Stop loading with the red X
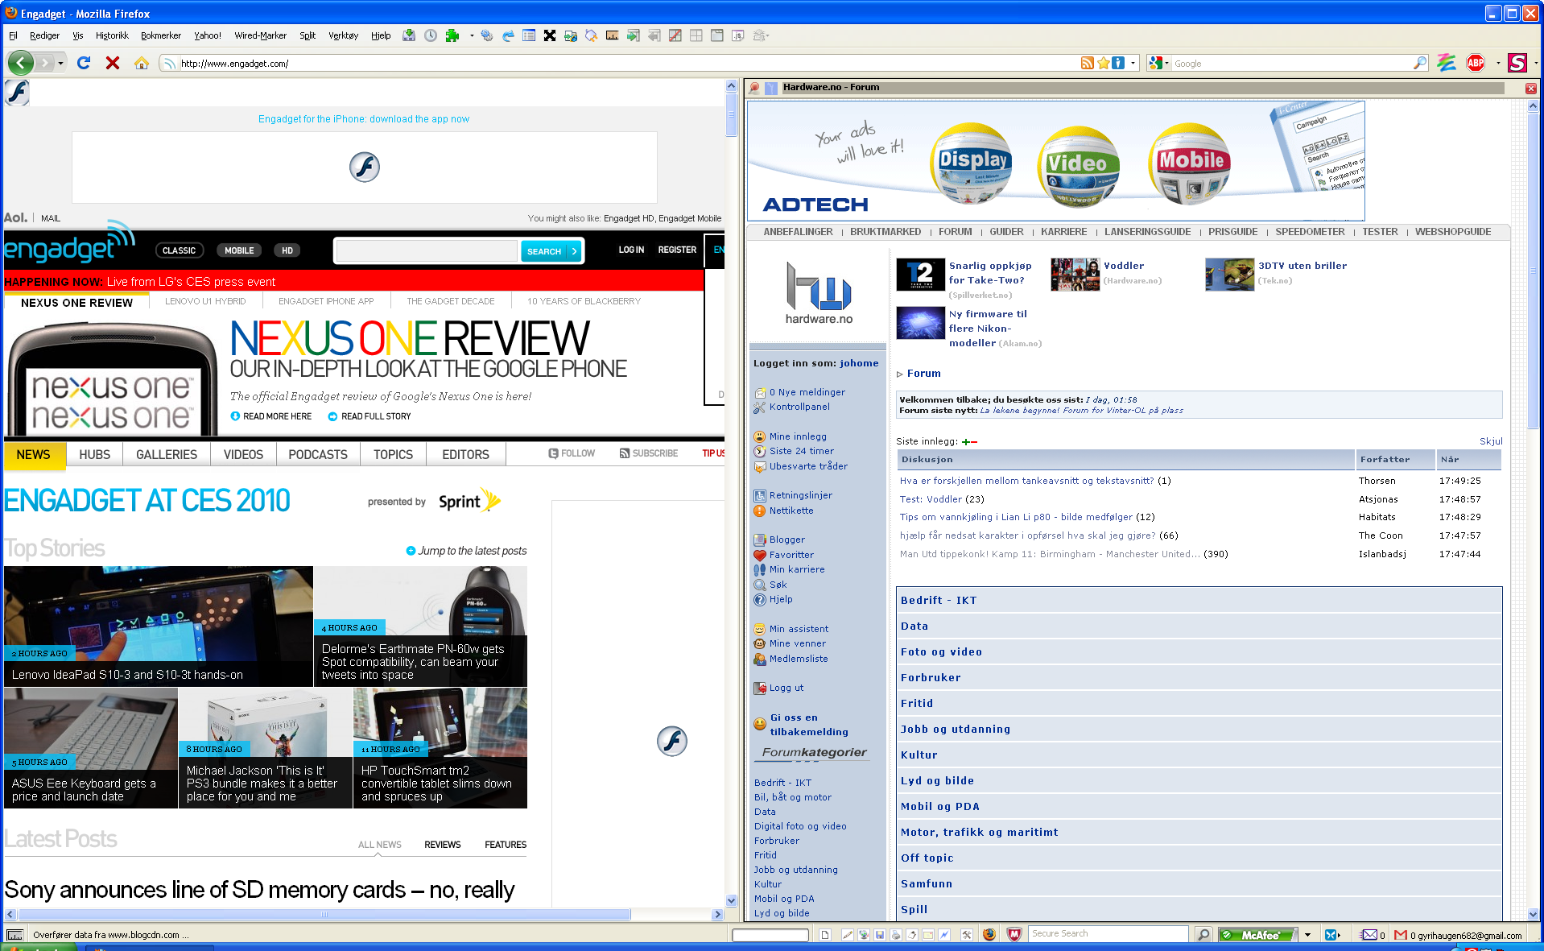This screenshot has height=951, width=1544. (x=113, y=63)
